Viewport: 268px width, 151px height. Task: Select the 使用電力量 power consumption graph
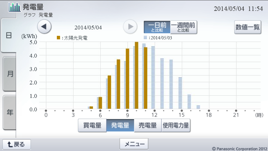pyautogui.click(x=176, y=126)
